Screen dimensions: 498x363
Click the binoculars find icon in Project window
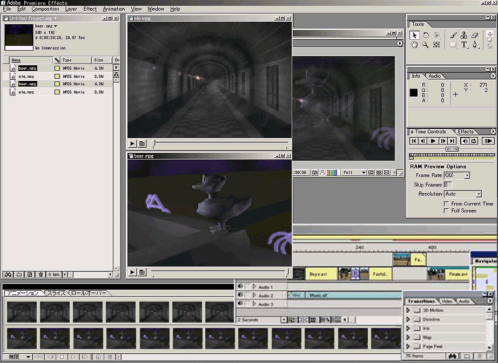(x=8, y=275)
